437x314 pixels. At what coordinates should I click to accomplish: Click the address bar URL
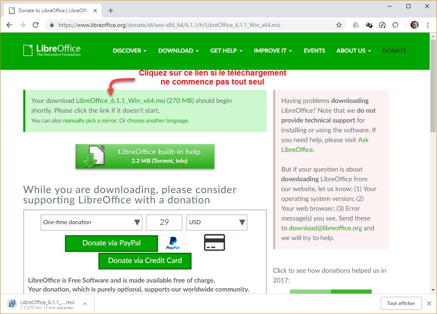coord(169,25)
